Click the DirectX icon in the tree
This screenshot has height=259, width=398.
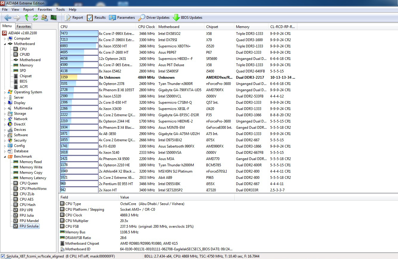click(x=10, y=124)
